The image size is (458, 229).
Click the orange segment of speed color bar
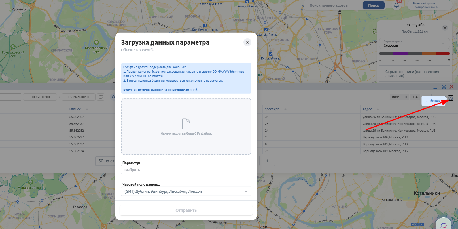pyautogui.click(x=429, y=53)
